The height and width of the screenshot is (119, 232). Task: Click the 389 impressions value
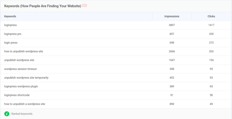click(172, 87)
